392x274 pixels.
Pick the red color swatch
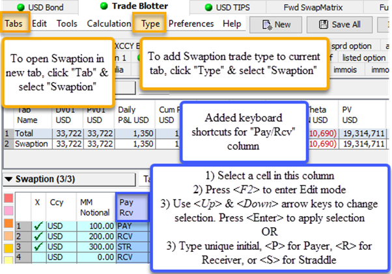click(x=8, y=199)
